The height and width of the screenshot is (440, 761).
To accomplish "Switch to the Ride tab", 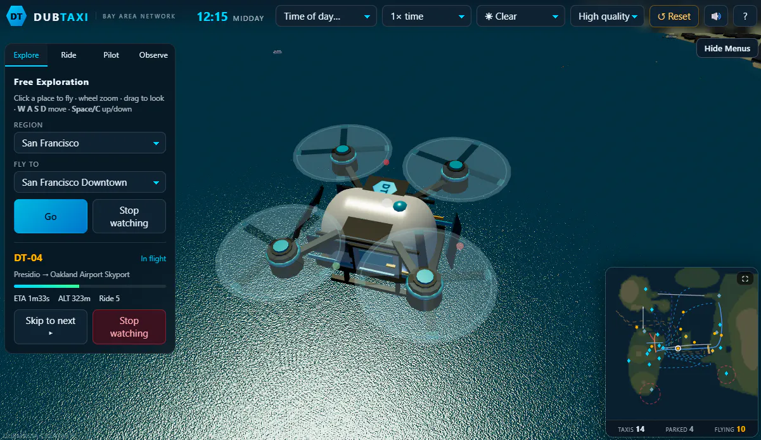I will (x=68, y=55).
